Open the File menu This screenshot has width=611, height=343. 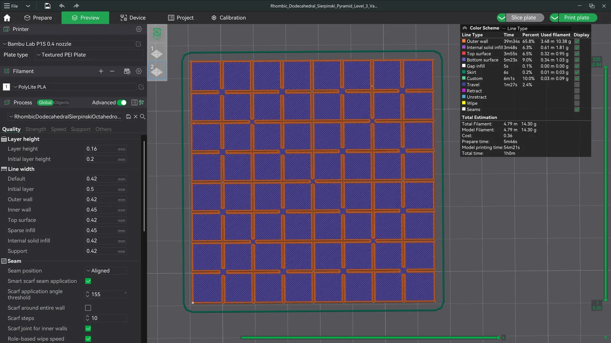click(x=11, y=6)
